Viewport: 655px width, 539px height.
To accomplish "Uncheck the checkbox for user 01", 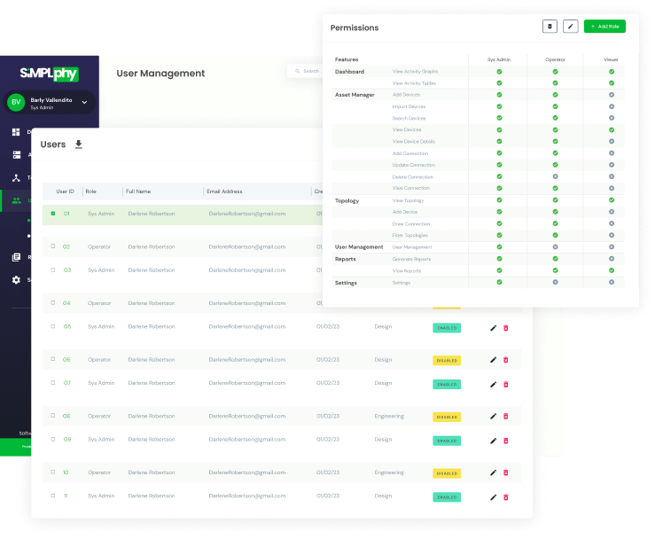I will pyautogui.click(x=53, y=214).
